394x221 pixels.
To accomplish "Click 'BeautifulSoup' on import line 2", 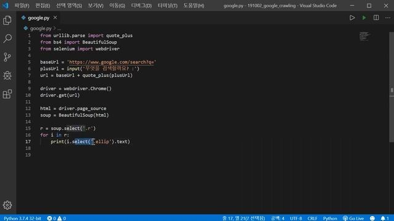I will (100, 42).
